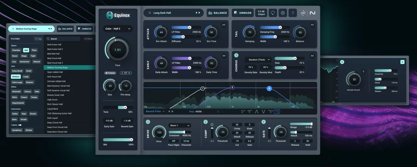The height and width of the screenshot is (167, 417).
Task: Click the BALANCE button in main window
Action: coord(218,13)
